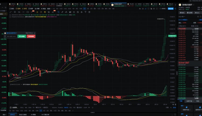Click the candlestick pattern tool icon

[x=70, y=12]
